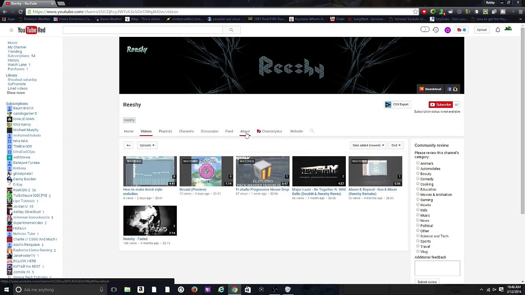Viewport: 525px width, 295px height.
Task: Reload the page in the browser
Action: pos(21,11)
